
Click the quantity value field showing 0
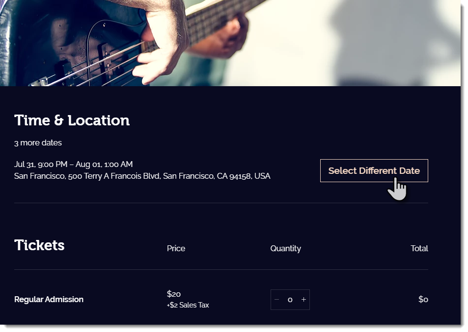(290, 300)
